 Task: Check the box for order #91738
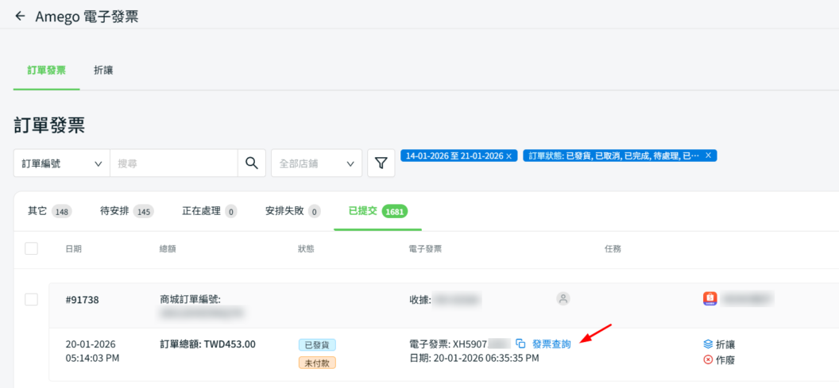pyautogui.click(x=32, y=299)
